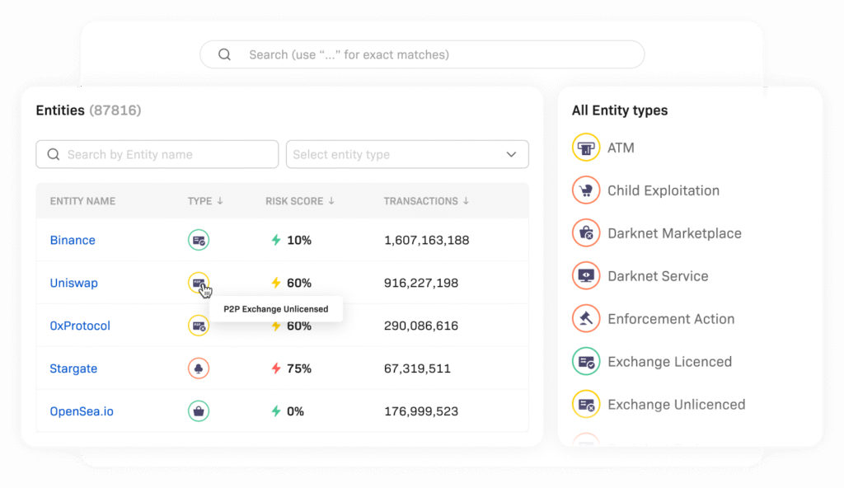Image resolution: width=844 pixels, height=488 pixels.
Task: Click the Exchange Unlicenced icon in list
Action: pos(586,405)
